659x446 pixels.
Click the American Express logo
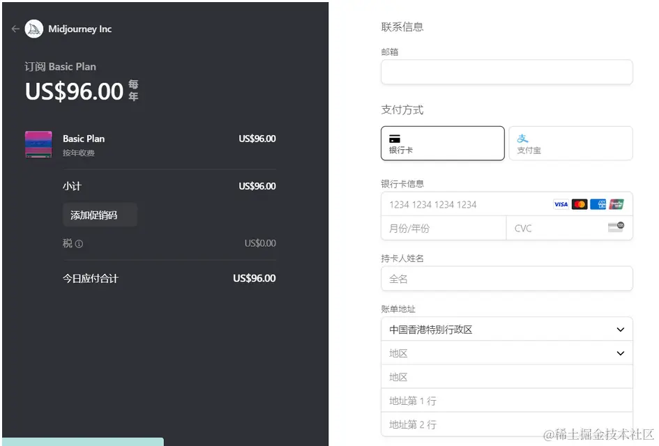[x=598, y=204]
